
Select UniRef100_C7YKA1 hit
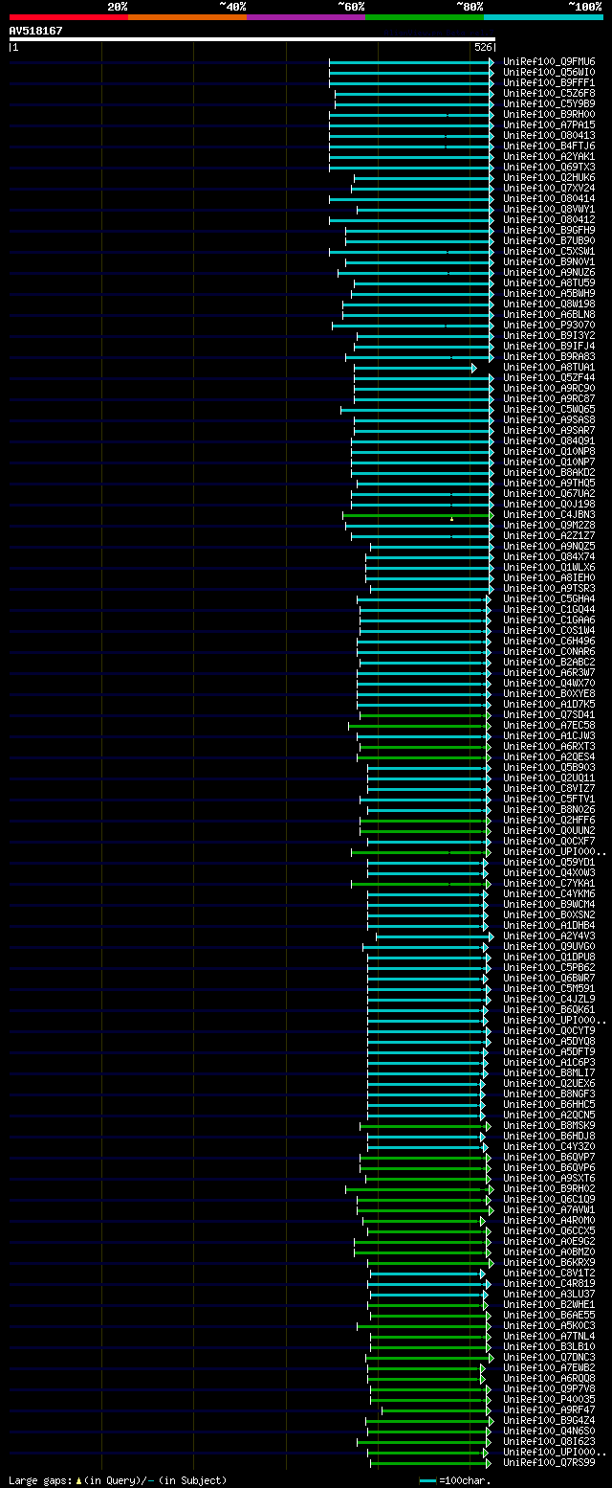(x=549, y=884)
